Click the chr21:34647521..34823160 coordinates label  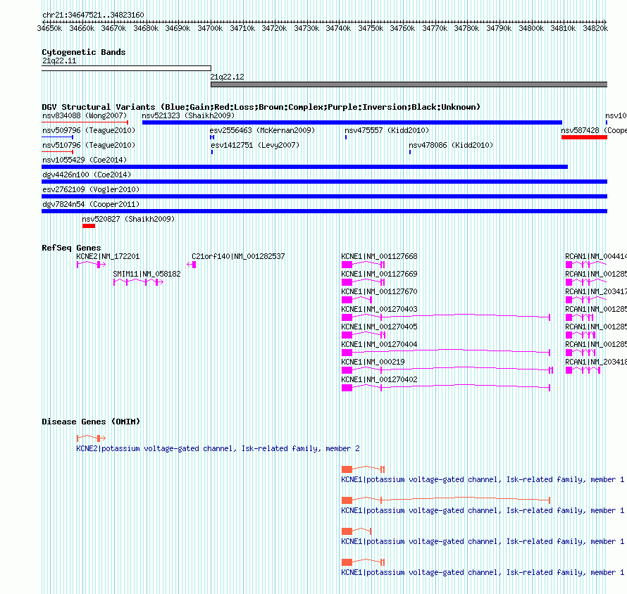(93, 15)
